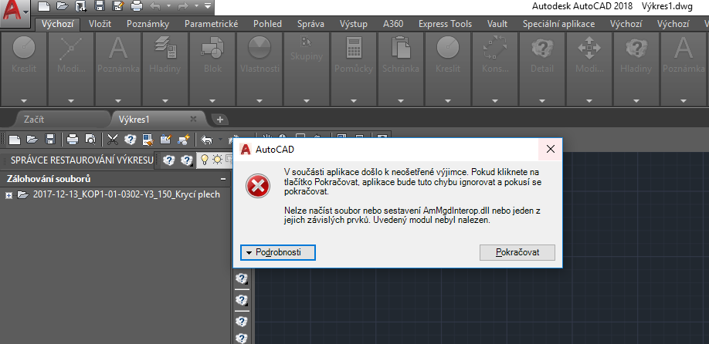Select 2017-12-13_KOP1-01-0302-Y3_150_Krycí plech backup file entry
The width and height of the screenshot is (709, 344).
point(127,194)
